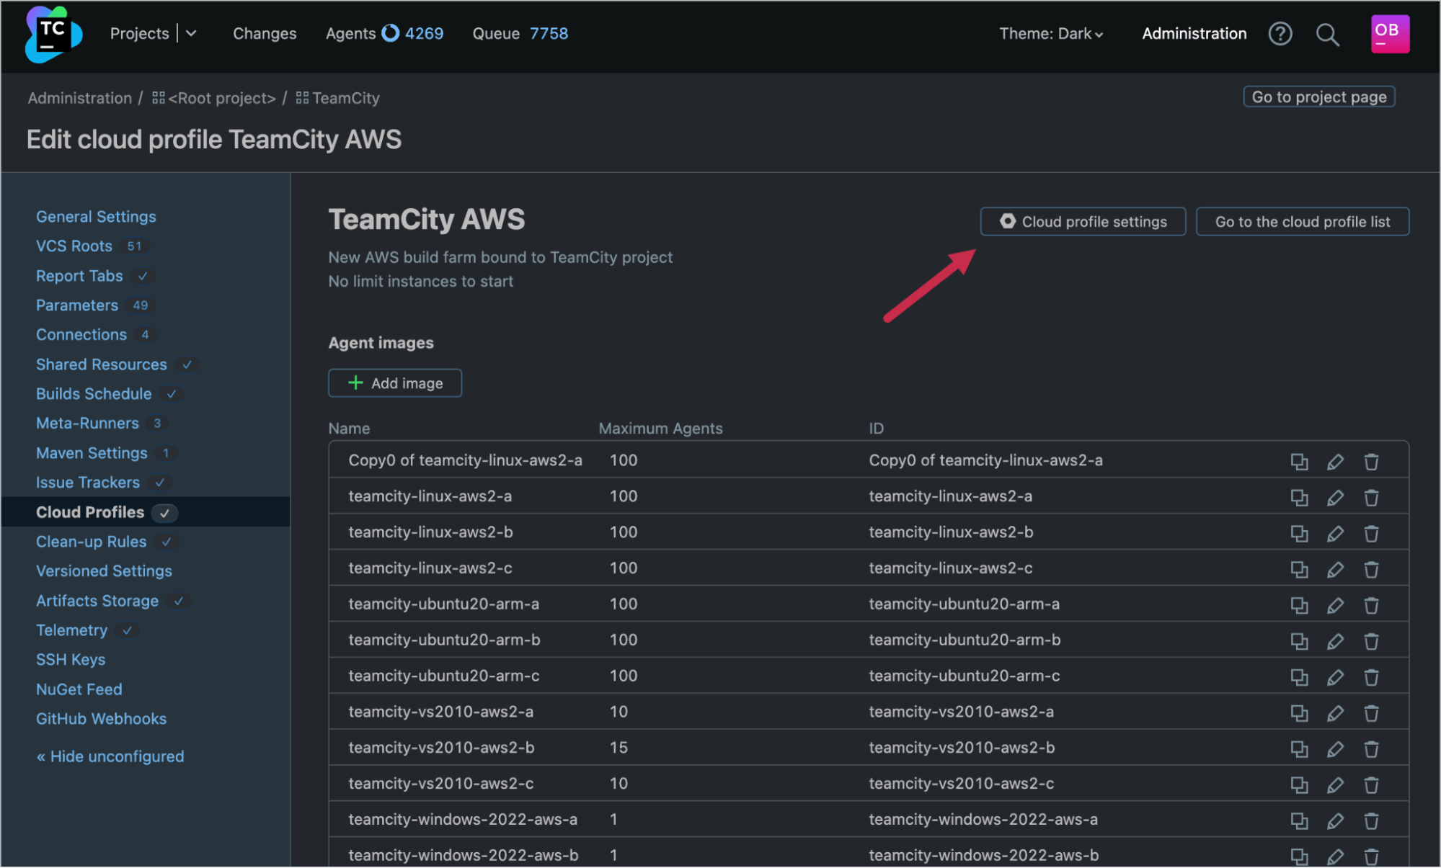
Task: Open VCS Roots in sidebar
Action: tap(74, 246)
